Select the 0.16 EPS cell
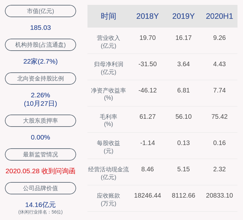The width and height of the screenshot is (243, 220). coord(219,143)
